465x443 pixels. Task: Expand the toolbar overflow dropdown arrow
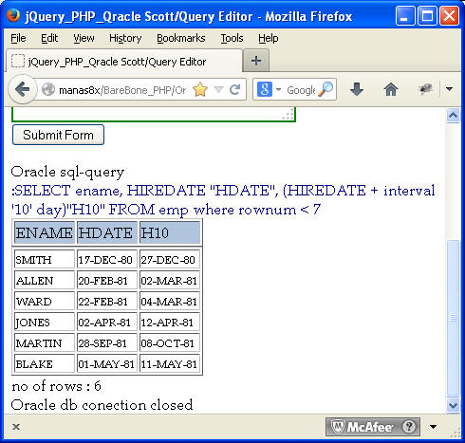click(x=449, y=89)
